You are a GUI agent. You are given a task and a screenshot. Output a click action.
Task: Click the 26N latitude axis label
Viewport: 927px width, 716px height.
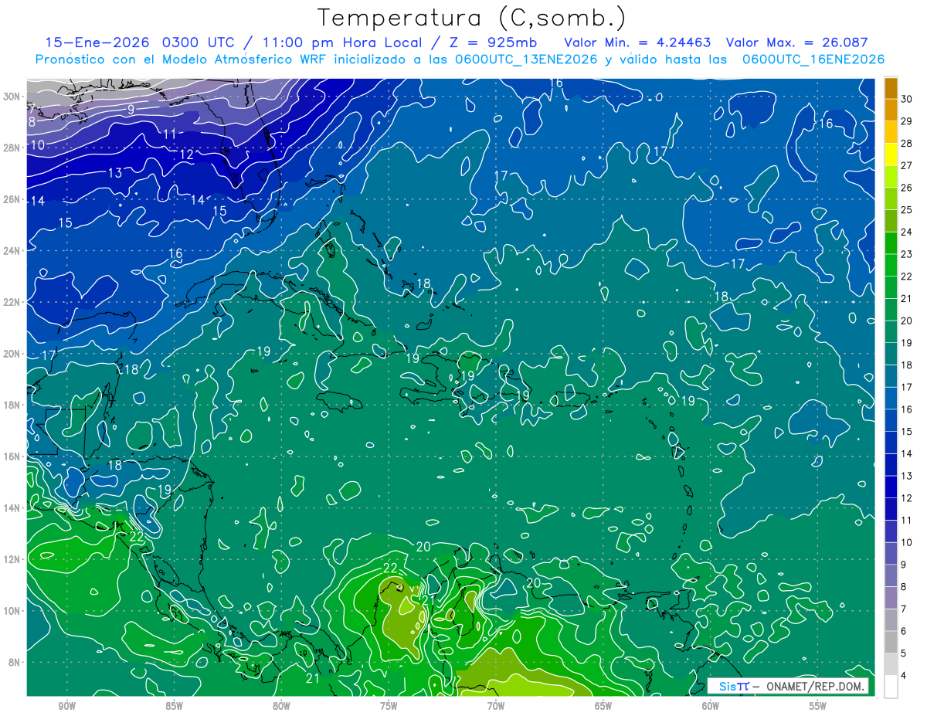click(x=13, y=199)
